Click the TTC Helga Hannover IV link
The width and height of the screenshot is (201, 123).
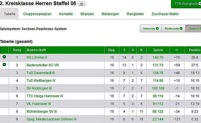pyautogui.click(x=45, y=96)
